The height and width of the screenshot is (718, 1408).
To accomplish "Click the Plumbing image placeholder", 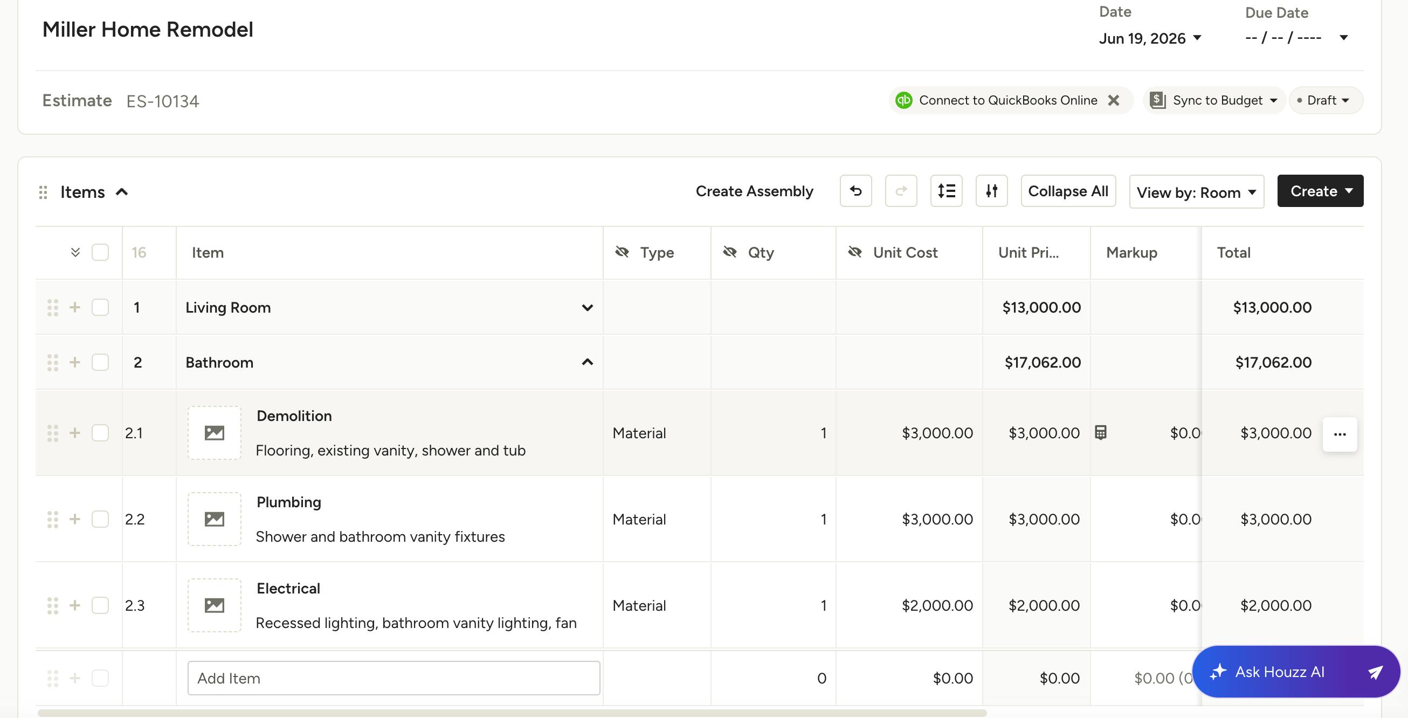I will click(x=214, y=519).
